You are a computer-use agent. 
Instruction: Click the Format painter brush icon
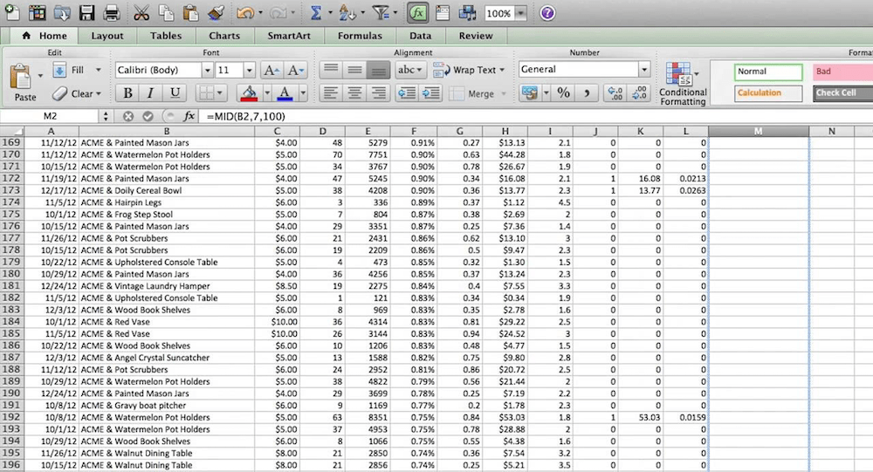216,12
